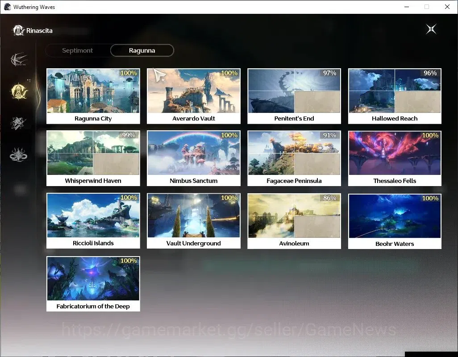The height and width of the screenshot is (357, 458).
Task: Open the Avinoleum card
Action: click(294, 221)
